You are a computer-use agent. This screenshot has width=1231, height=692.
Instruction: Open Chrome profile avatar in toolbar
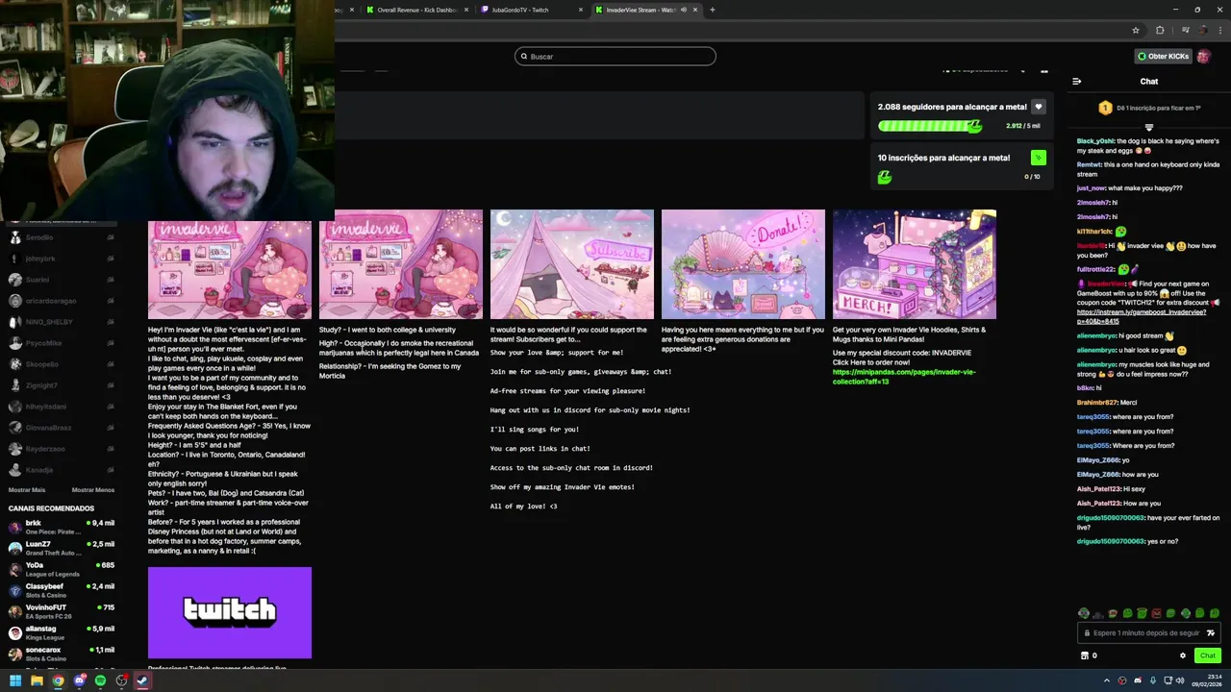click(1202, 30)
